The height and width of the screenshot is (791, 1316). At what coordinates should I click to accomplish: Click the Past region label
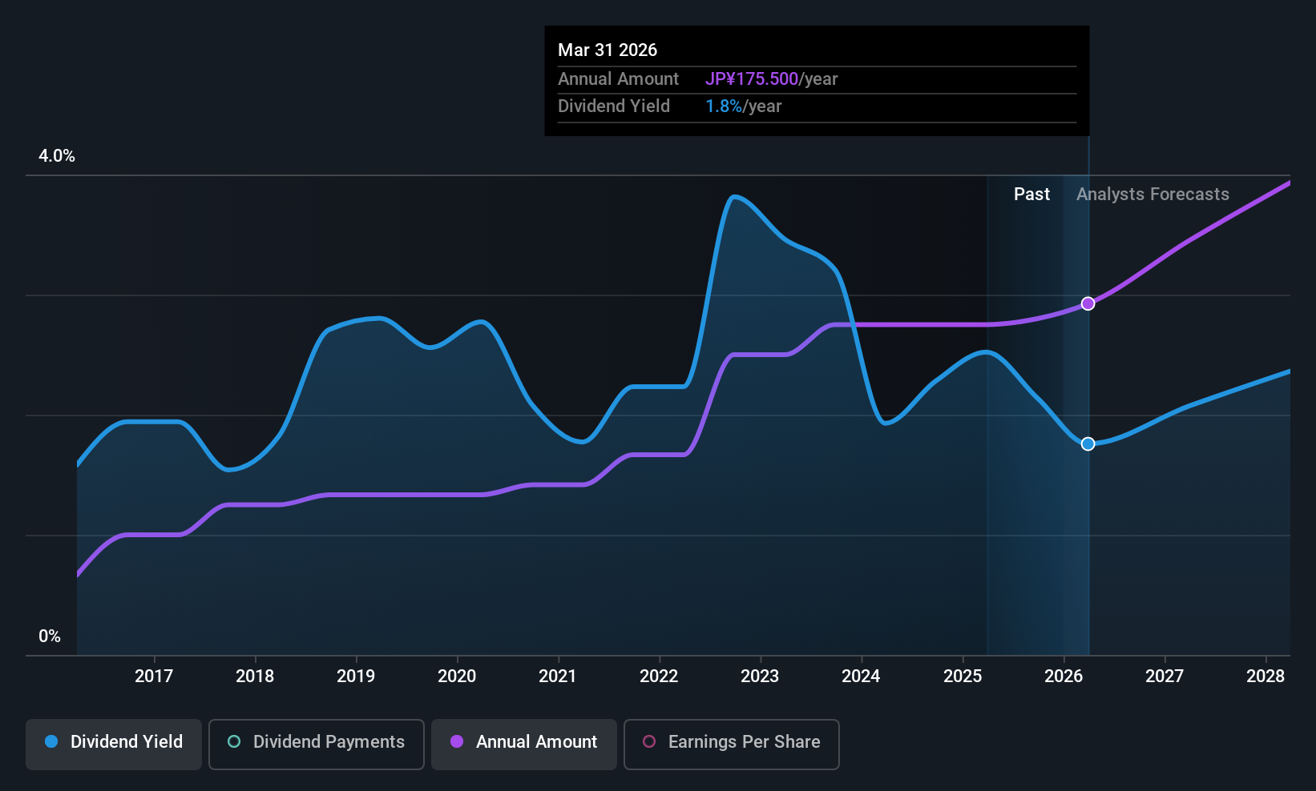click(x=1031, y=195)
